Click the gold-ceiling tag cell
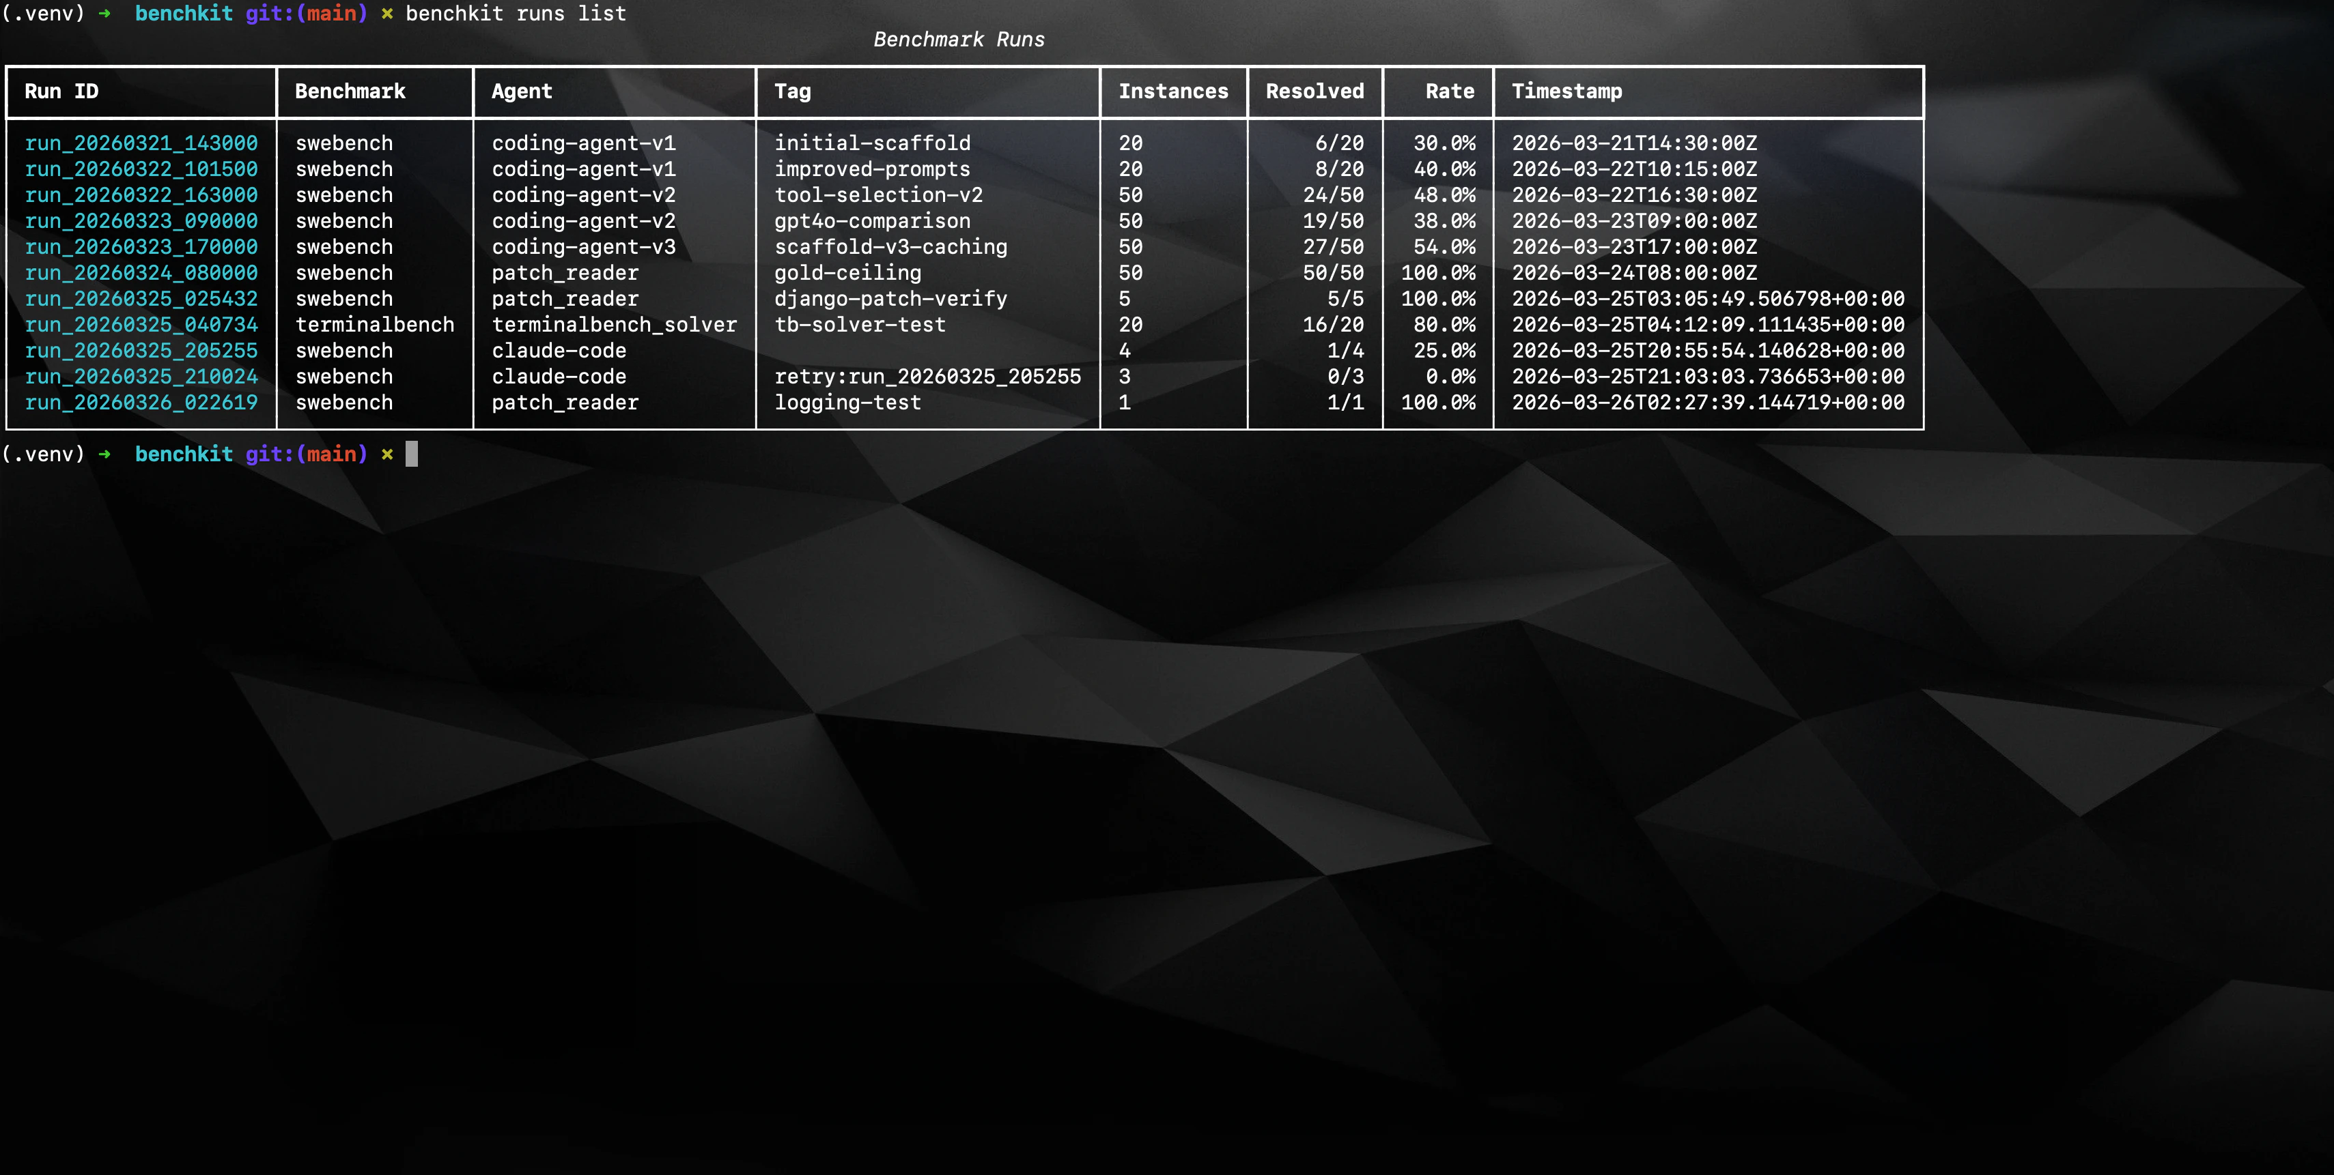Viewport: 2334px width, 1175px height. pyautogui.click(x=847, y=274)
